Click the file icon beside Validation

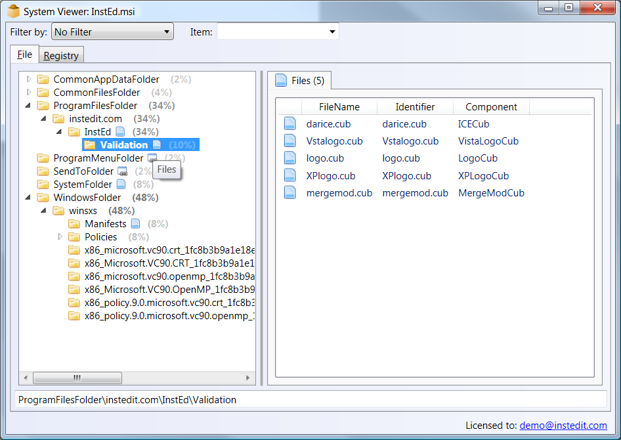click(x=157, y=145)
